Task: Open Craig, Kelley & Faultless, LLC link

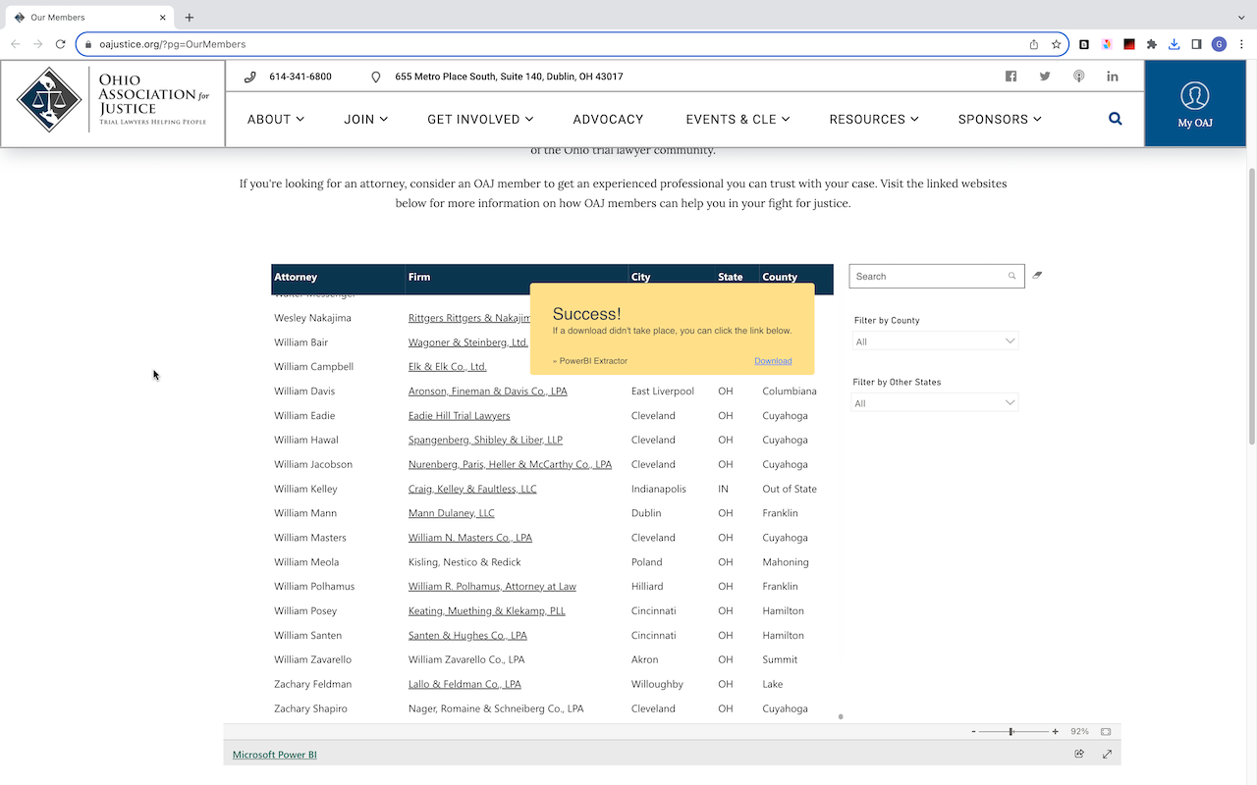Action: pos(472,489)
